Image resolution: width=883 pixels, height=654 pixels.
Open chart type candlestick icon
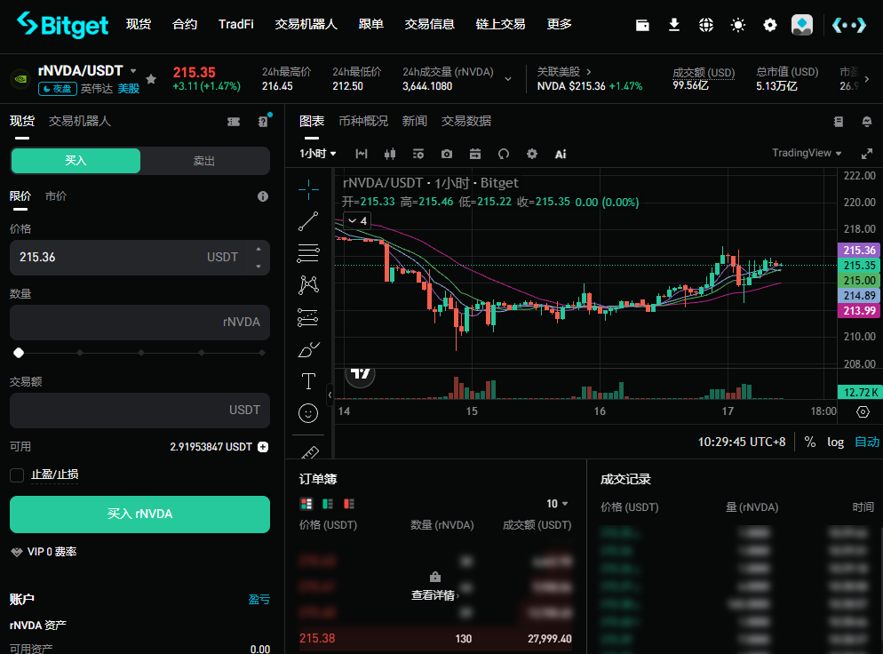(x=390, y=154)
